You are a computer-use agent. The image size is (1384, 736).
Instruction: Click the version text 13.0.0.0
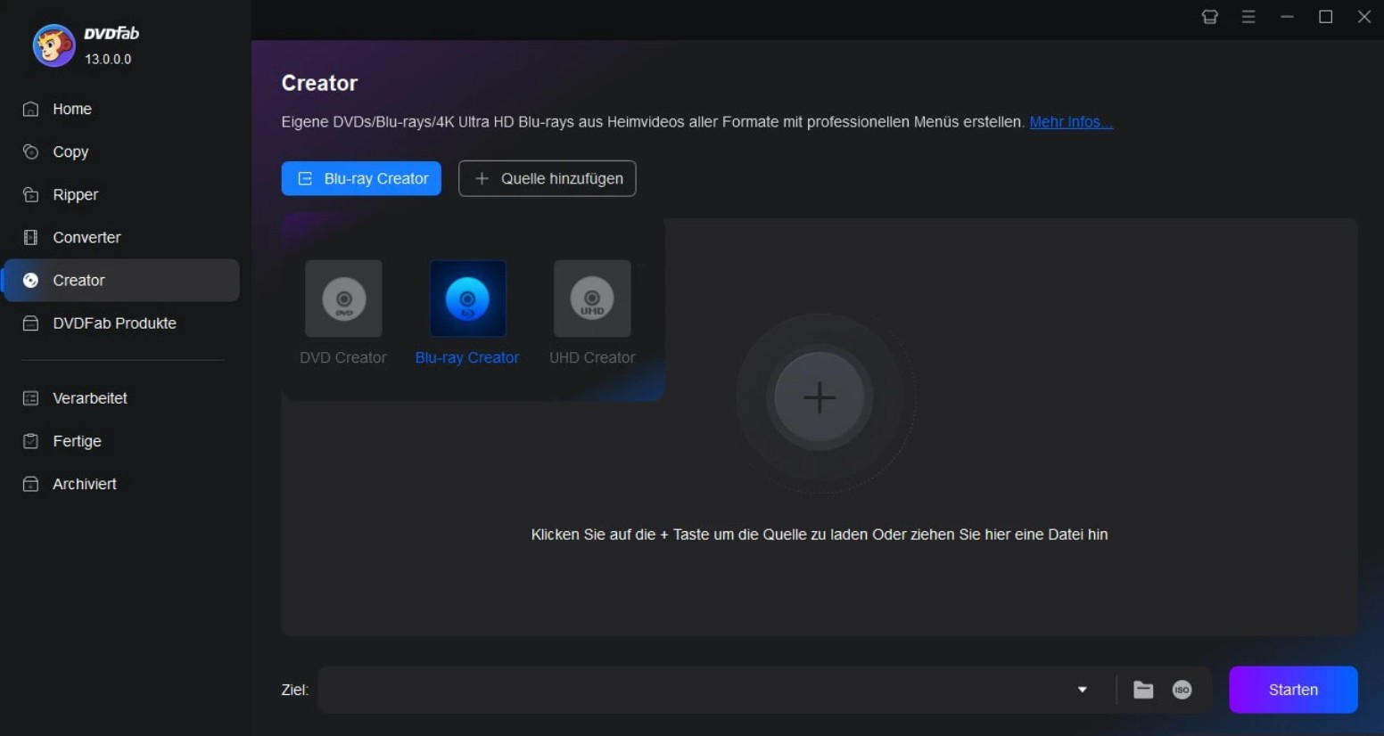[108, 59]
